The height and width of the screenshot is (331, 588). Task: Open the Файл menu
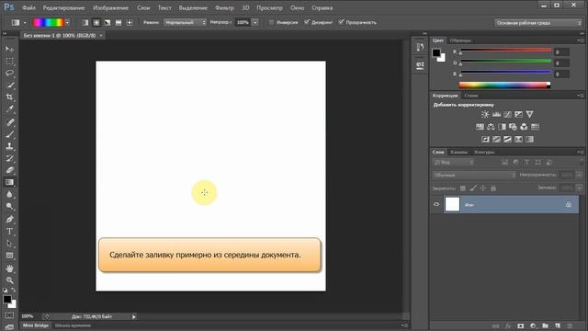[x=28, y=7]
